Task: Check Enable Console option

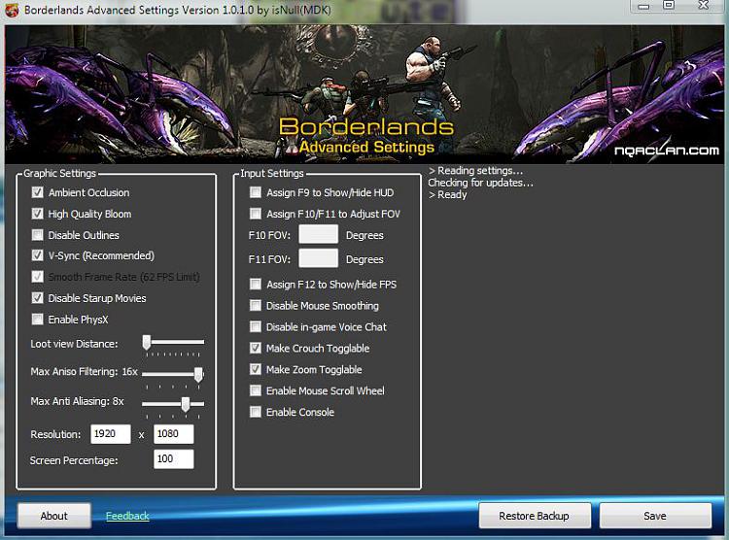Action: coord(256,412)
